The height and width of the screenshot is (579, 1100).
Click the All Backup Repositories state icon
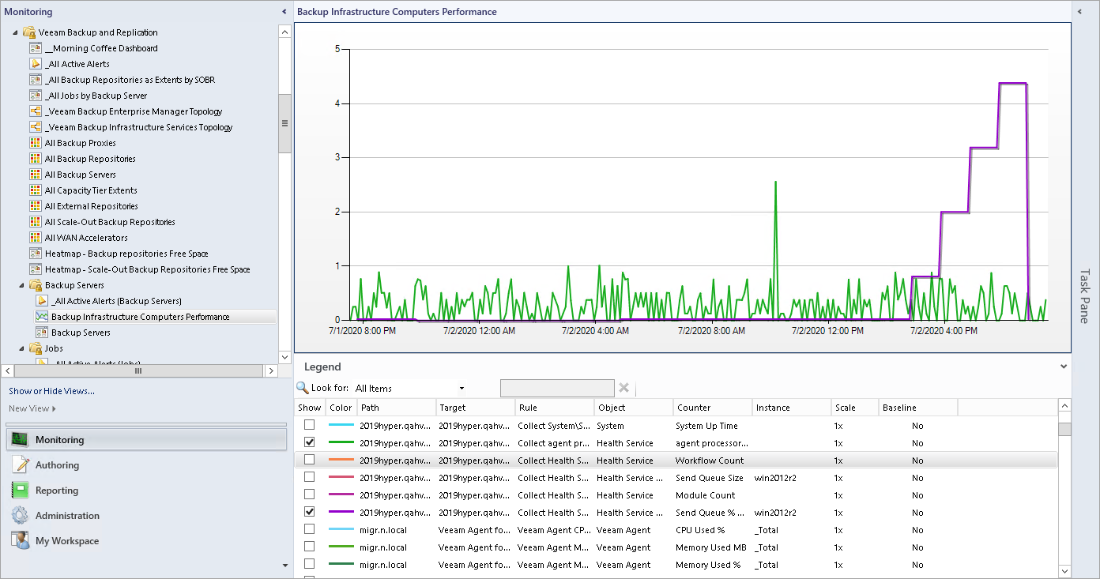[36, 159]
